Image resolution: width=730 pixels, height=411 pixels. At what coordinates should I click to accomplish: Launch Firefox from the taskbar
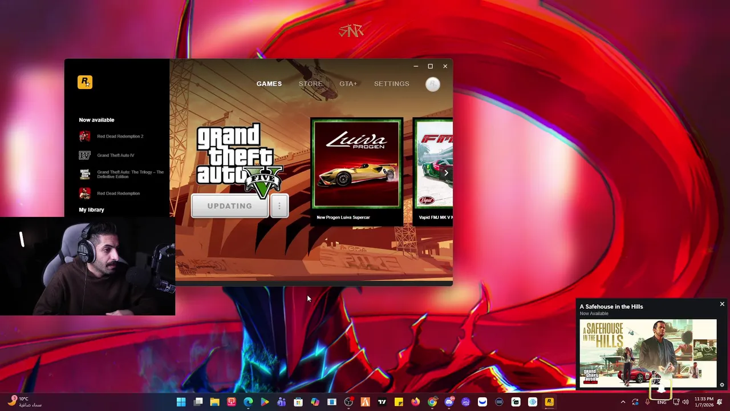point(415,402)
